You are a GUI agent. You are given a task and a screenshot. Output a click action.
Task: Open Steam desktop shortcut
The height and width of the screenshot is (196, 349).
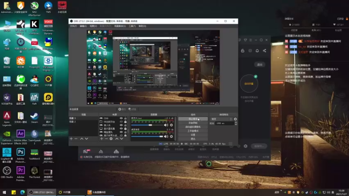click(x=34, y=118)
